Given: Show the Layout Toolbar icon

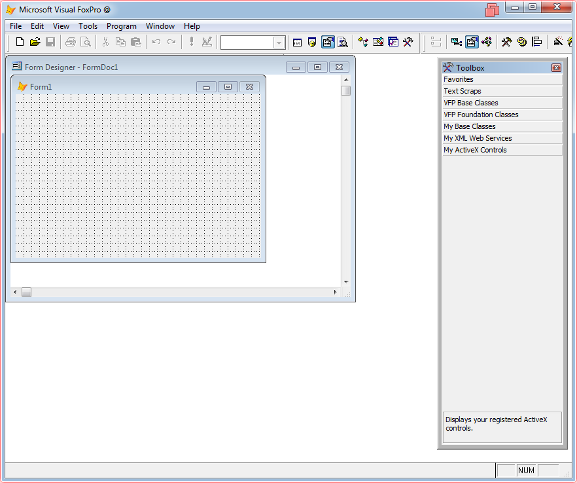Looking at the screenshot, I should 537,43.
